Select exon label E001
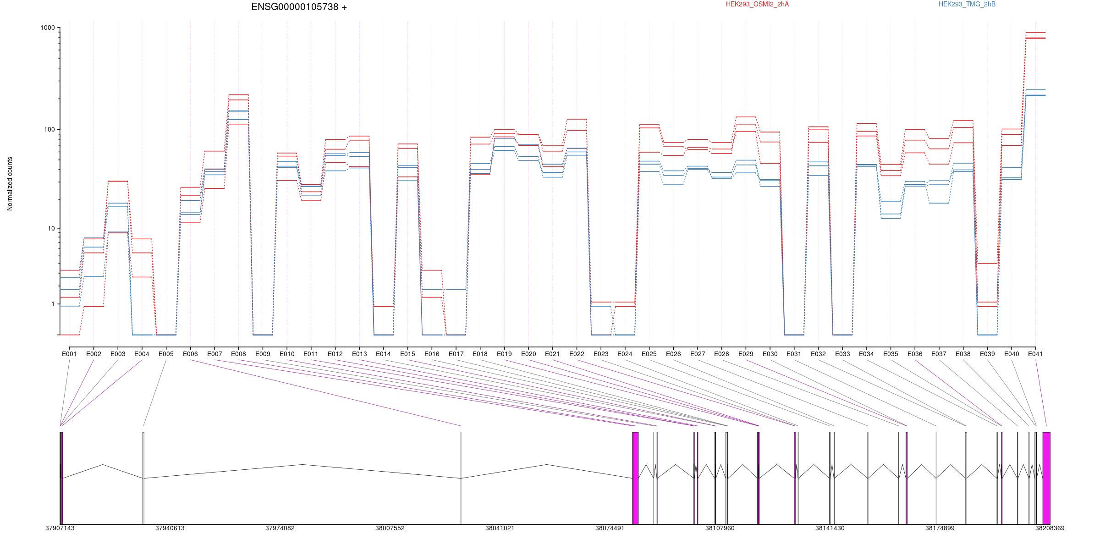This screenshot has height=550, width=1100. click(69, 354)
